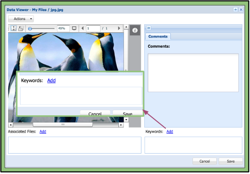Click the 49% zoom percentage field

click(x=63, y=29)
